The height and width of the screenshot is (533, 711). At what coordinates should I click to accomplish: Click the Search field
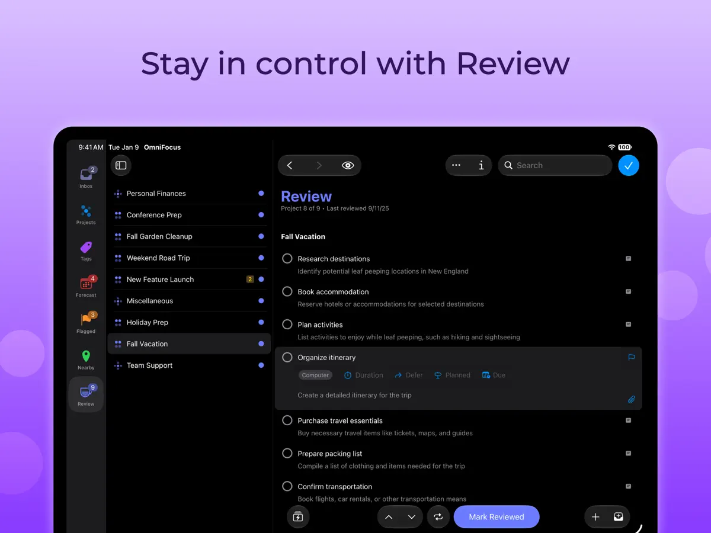click(555, 165)
